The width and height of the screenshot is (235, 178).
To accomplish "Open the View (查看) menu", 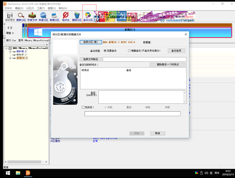I will pyautogui.click(x=52, y=8).
